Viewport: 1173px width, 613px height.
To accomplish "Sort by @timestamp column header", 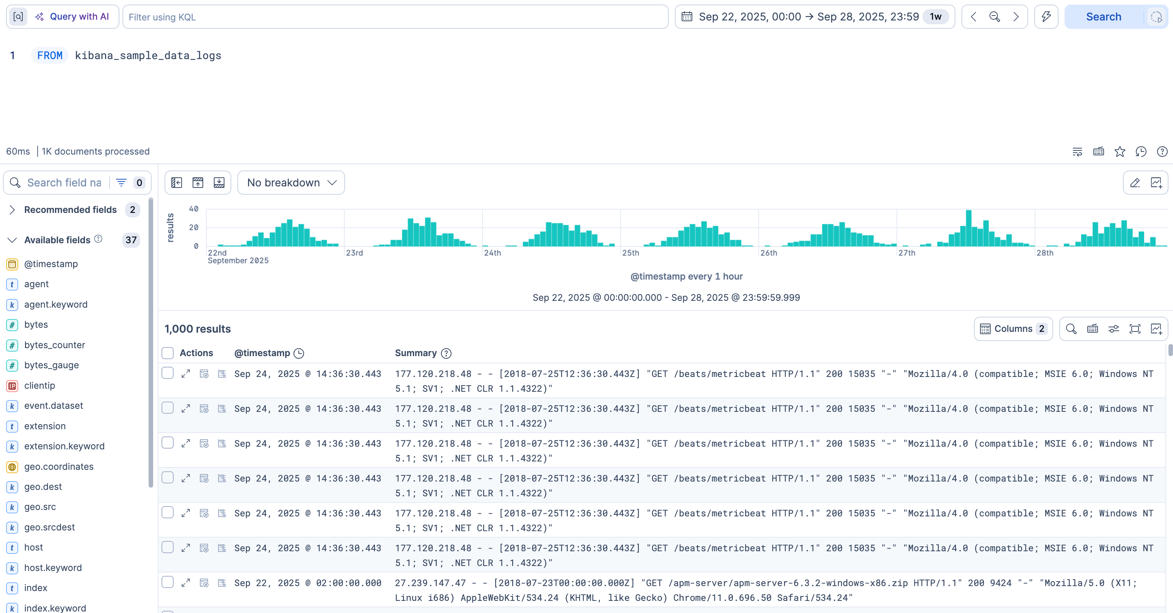I will [x=262, y=353].
